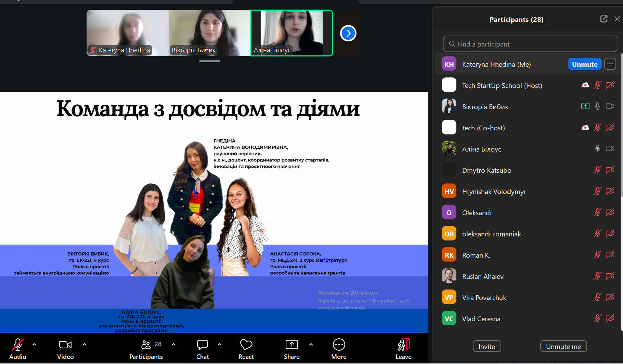Viewport: 623px width, 364px height.
Task: Select Ruslan Ahaiev in participants list
Action: click(482, 276)
